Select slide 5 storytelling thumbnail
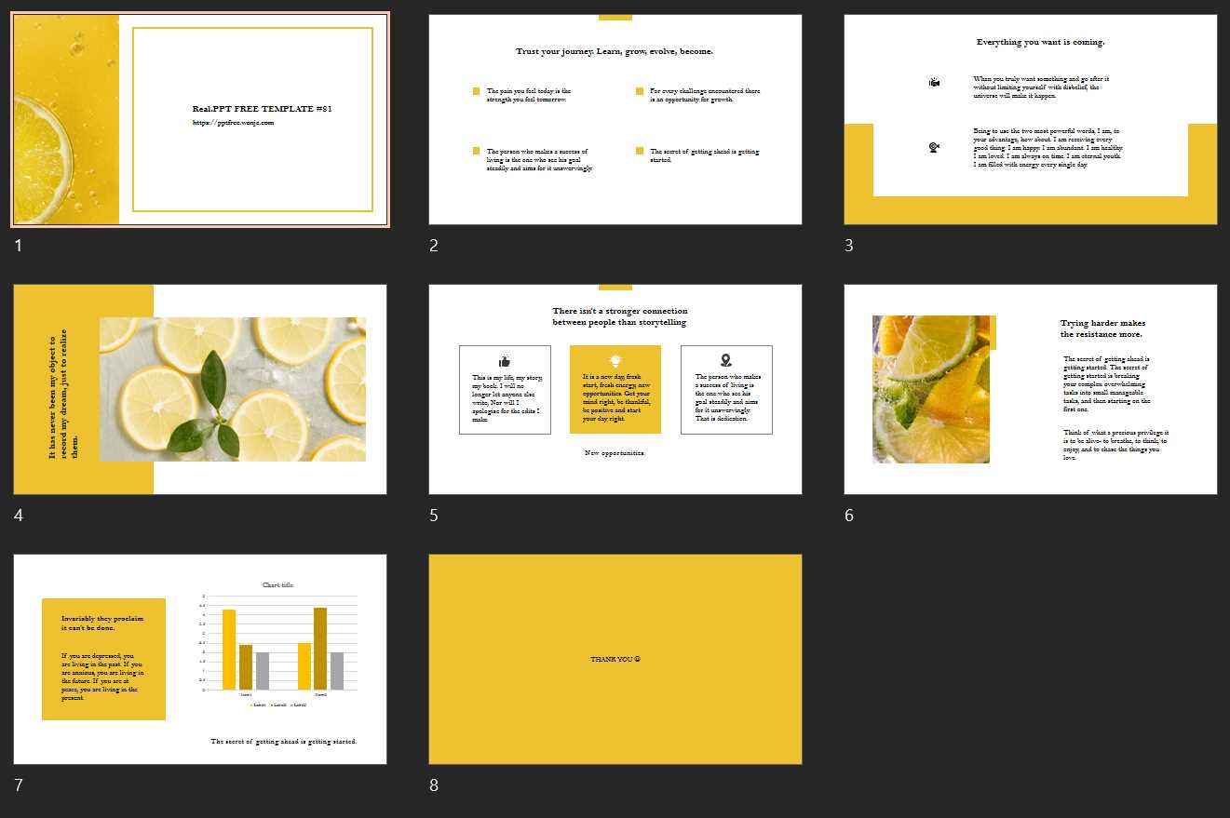 pyautogui.click(x=615, y=390)
